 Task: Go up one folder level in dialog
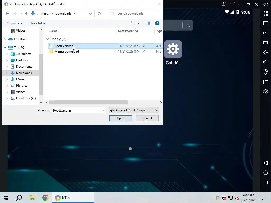click(x=27, y=13)
